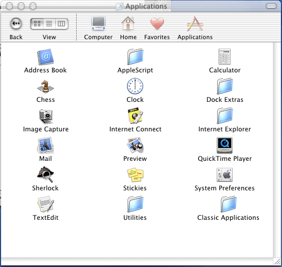Viewport: 282px width, 267px height.
Task: Click the vertical scrollbar track
Action: (277, 150)
